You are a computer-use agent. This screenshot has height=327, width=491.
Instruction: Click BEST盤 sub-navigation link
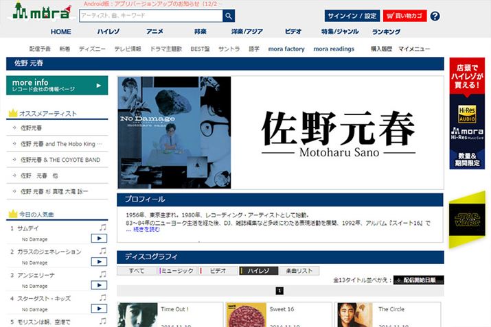click(x=200, y=49)
